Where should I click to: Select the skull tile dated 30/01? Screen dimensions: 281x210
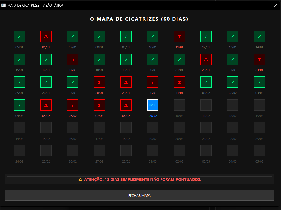[153, 82]
